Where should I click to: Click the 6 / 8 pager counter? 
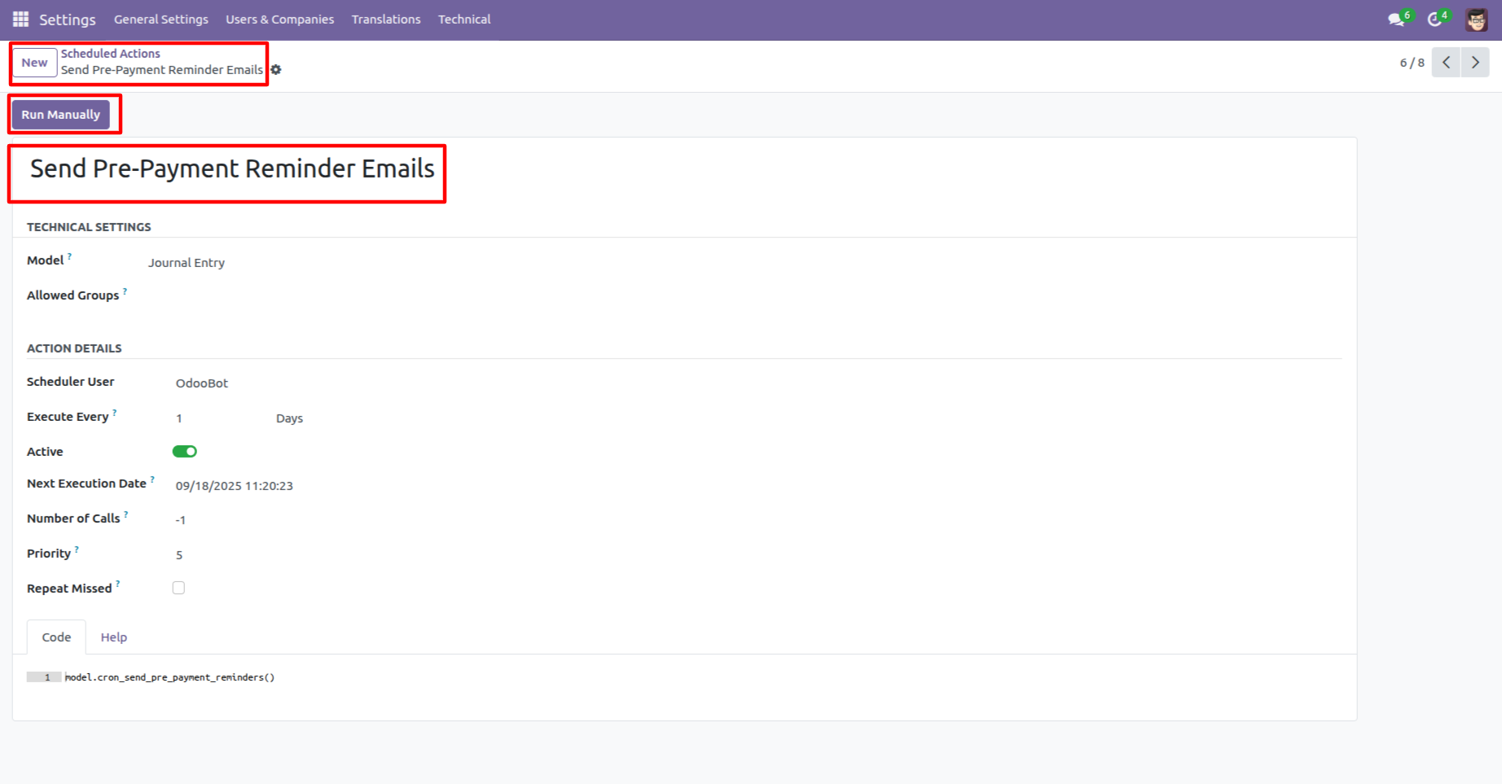click(x=1412, y=63)
